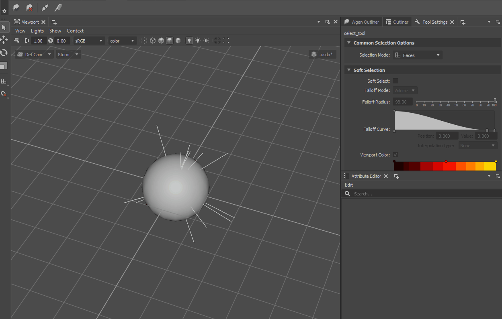Viewport: 502px width, 319px height.
Task: Click the Attribute Editor search field
Action: coord(422,193)
